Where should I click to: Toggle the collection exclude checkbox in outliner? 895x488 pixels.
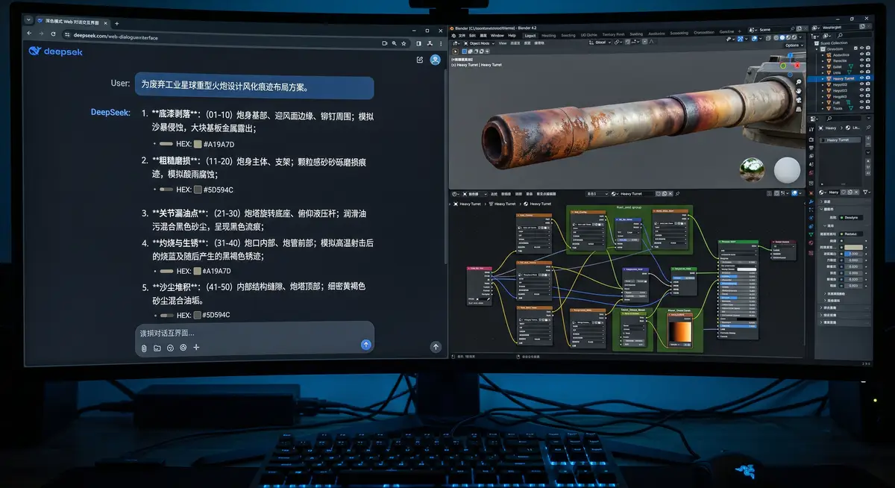pyautogui.click(x=855, y=49)
